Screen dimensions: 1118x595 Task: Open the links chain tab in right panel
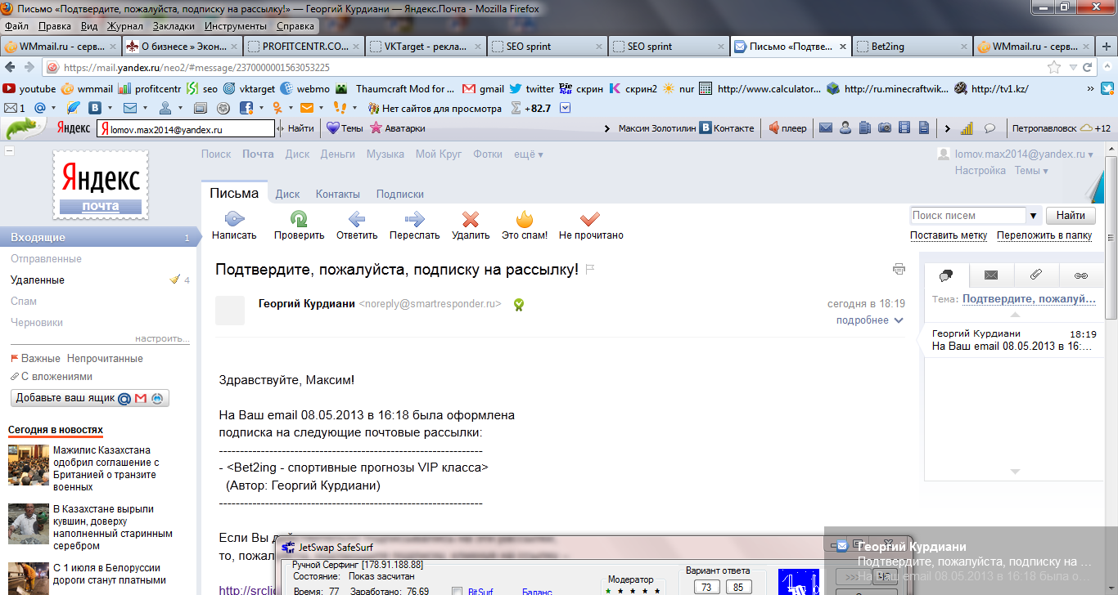point(1080,275)
